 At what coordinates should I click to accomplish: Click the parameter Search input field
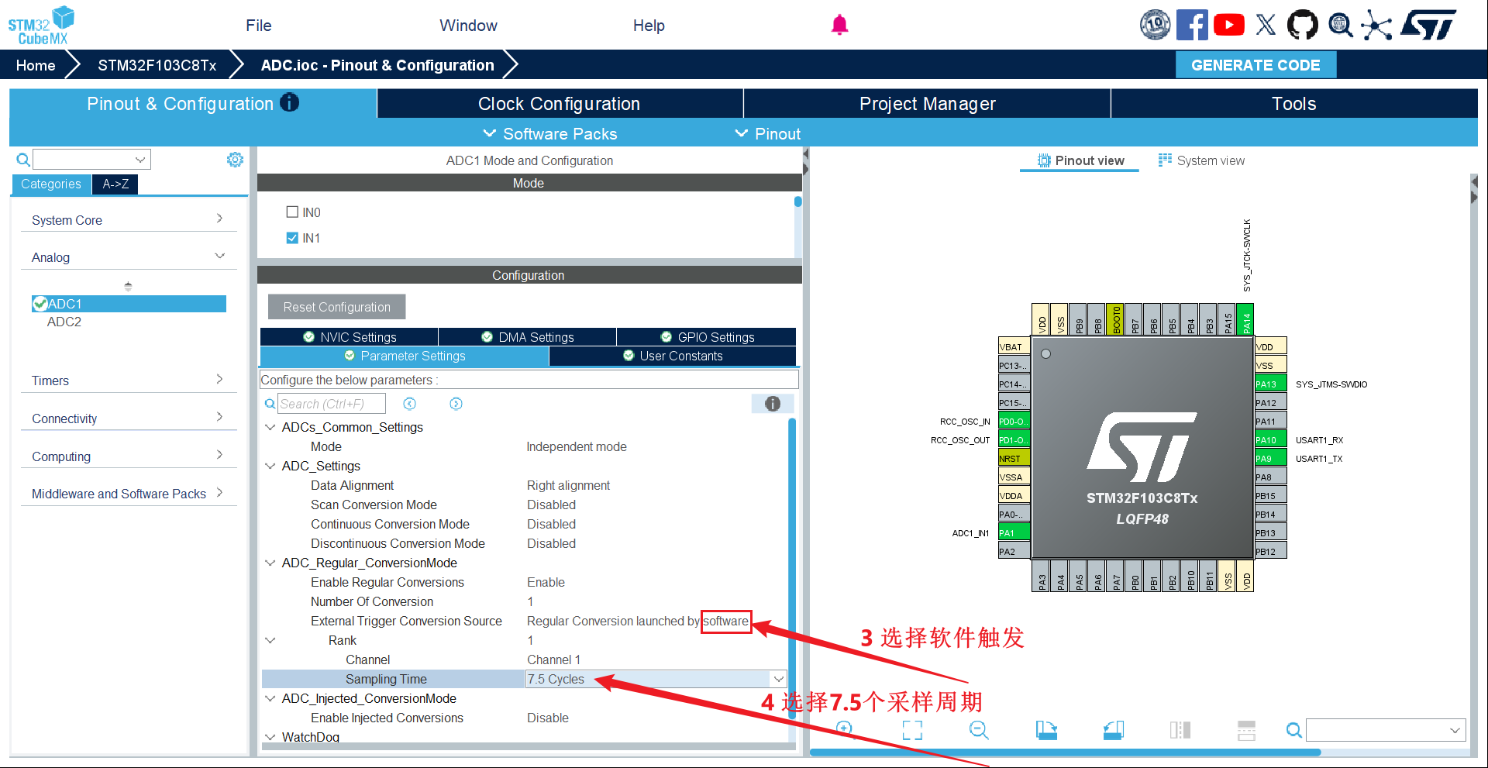click(x=331, y=404)
